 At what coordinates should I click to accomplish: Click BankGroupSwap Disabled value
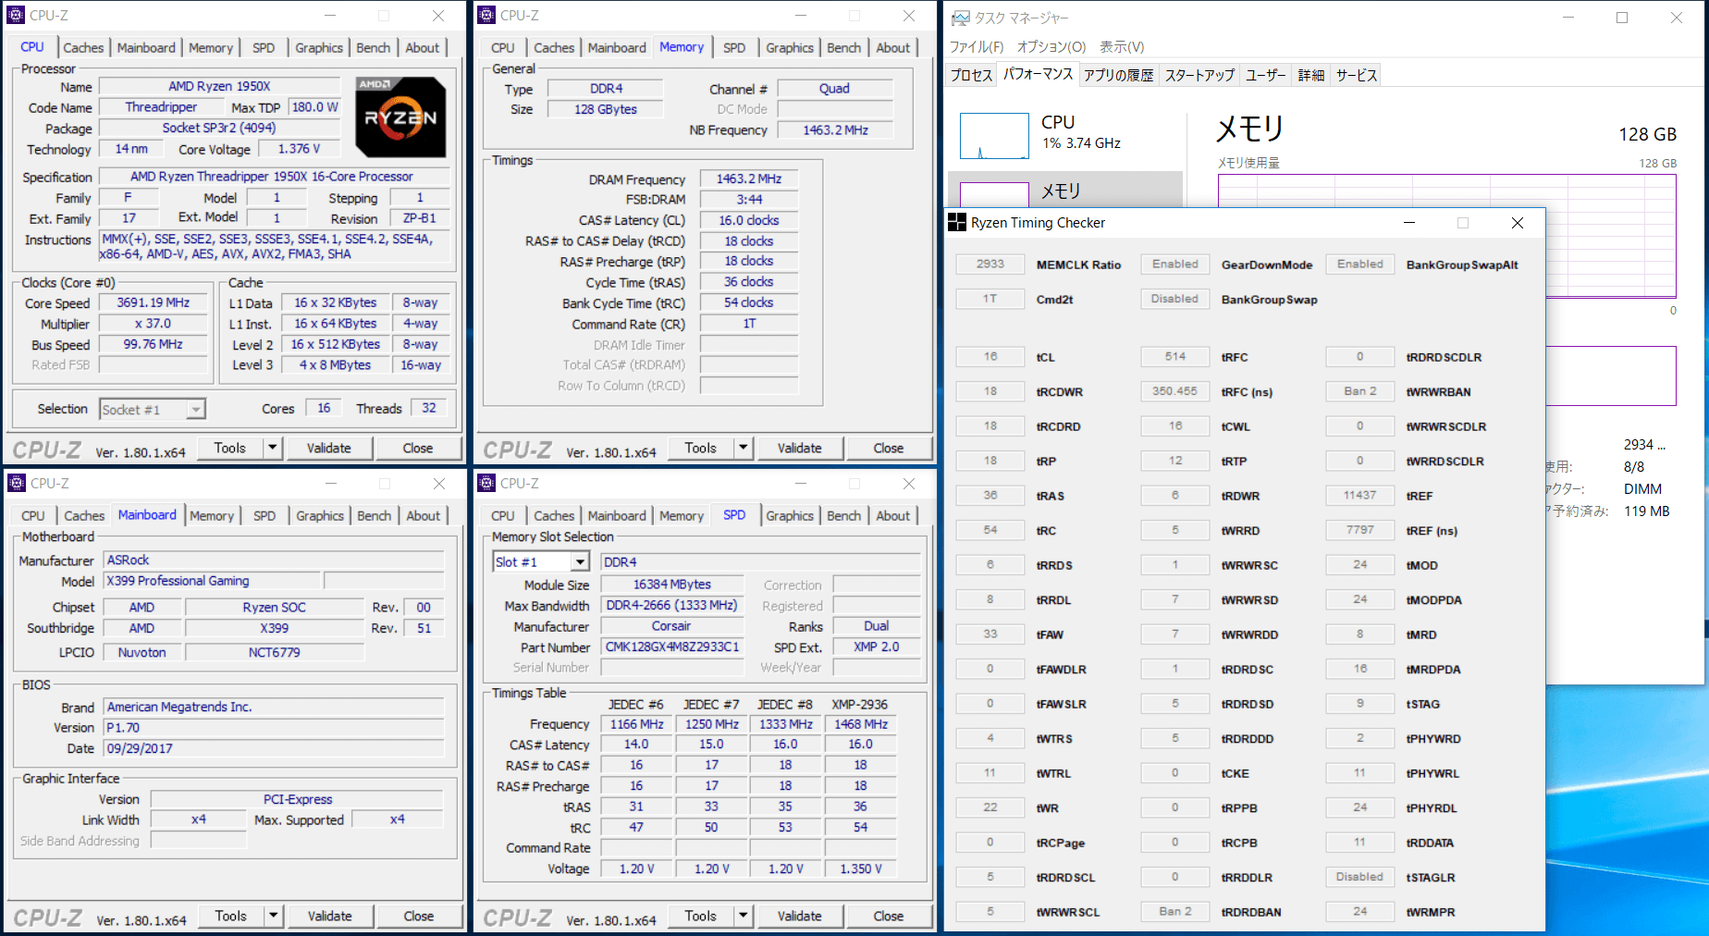point(1175,299)
